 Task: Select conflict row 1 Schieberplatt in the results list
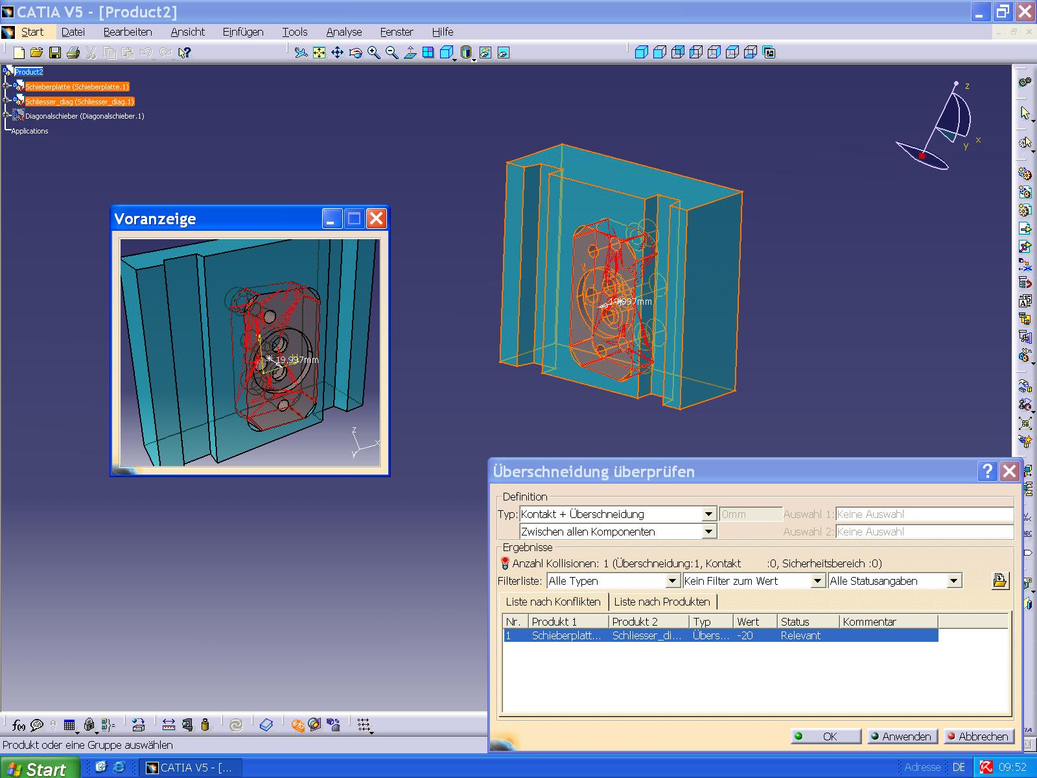[x=721, y=636]
